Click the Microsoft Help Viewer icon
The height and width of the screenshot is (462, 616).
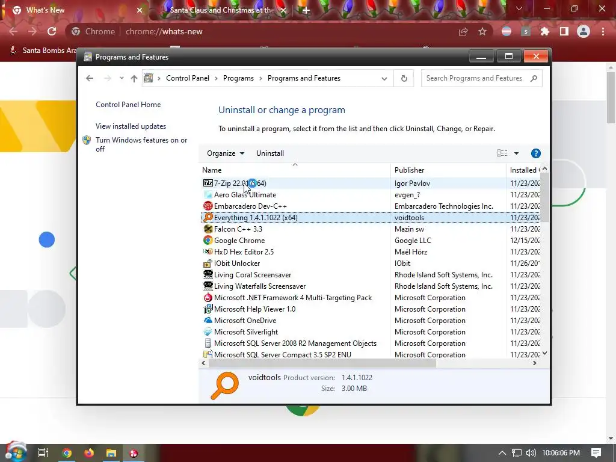pos(208,309)
